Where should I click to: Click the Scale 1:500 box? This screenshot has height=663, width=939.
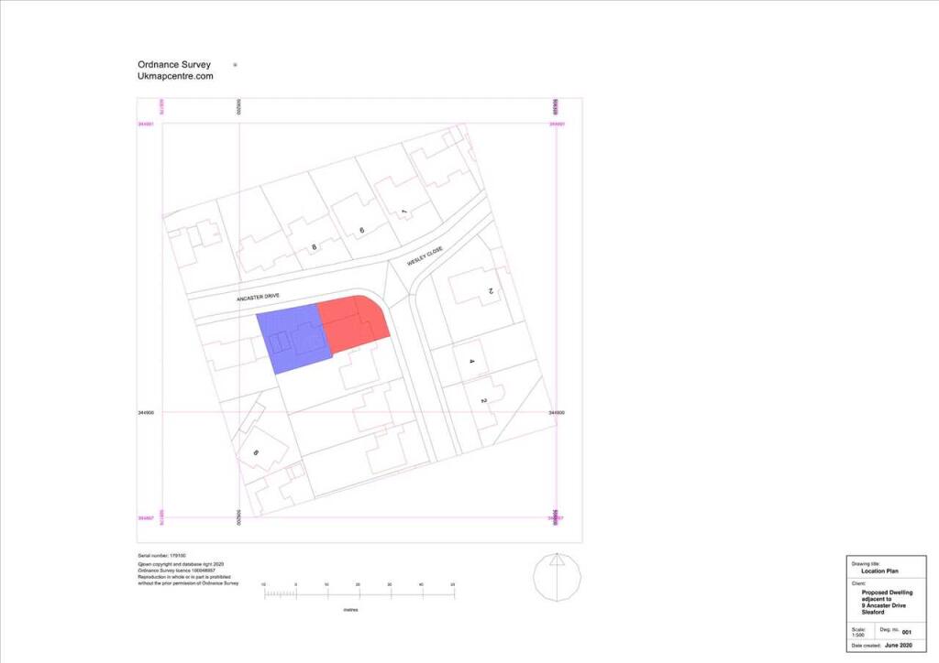856,632
